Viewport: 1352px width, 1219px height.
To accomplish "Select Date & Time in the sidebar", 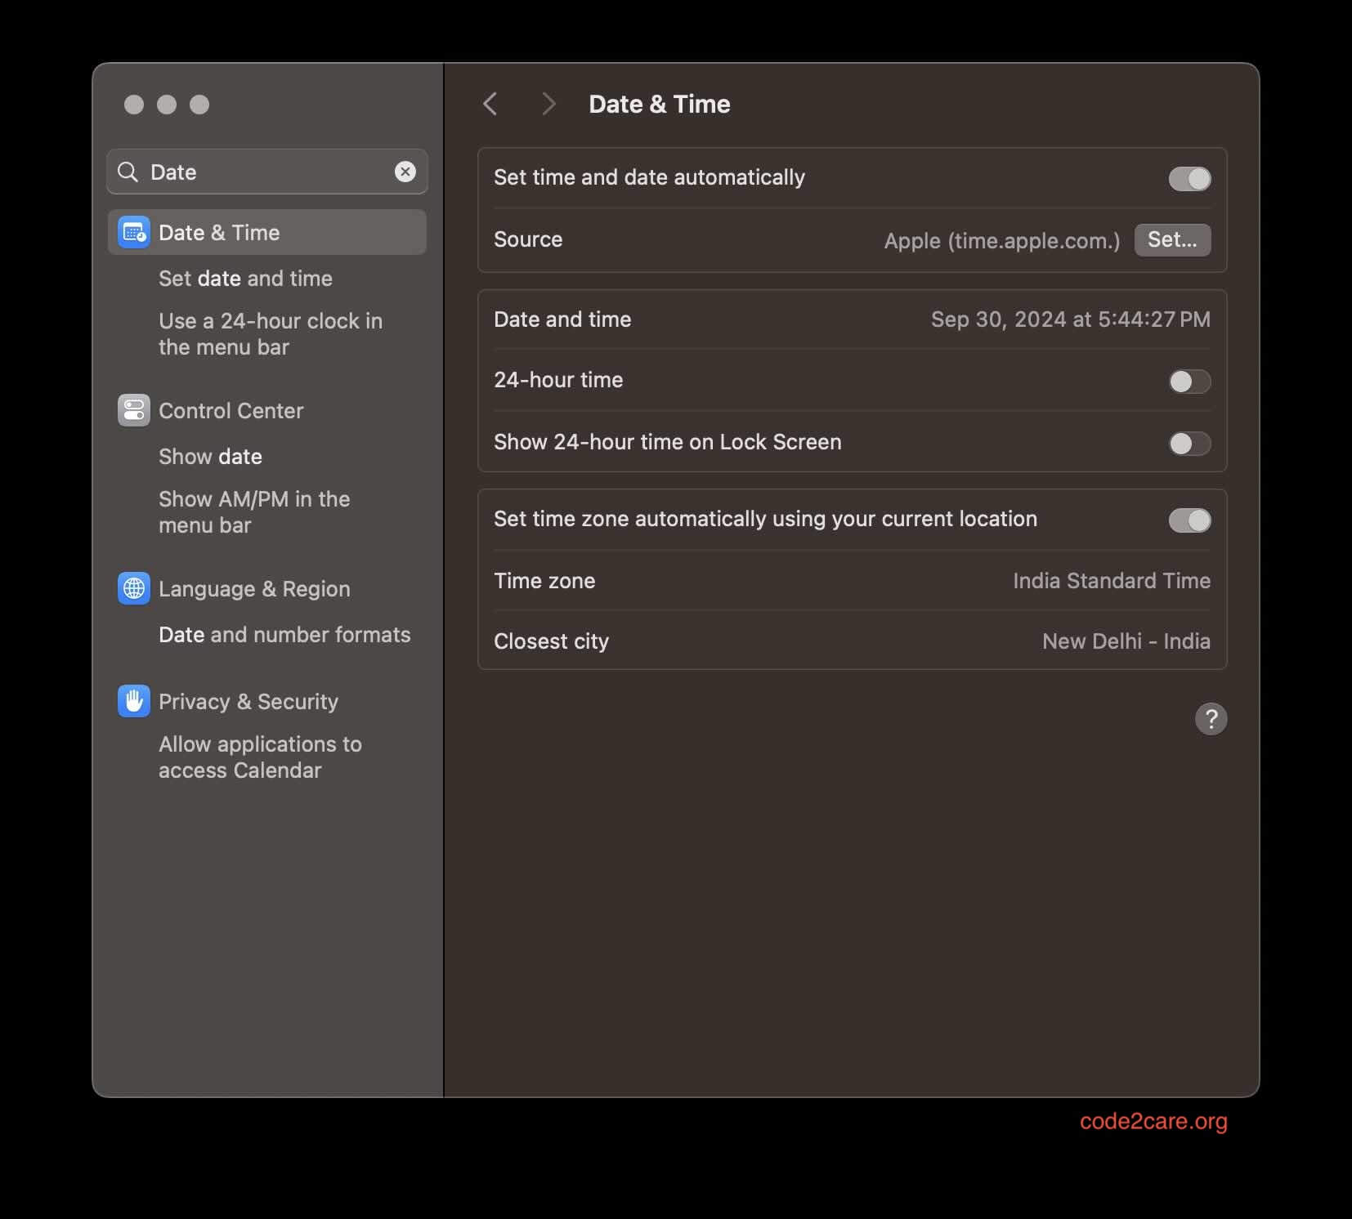I will 217,232.
